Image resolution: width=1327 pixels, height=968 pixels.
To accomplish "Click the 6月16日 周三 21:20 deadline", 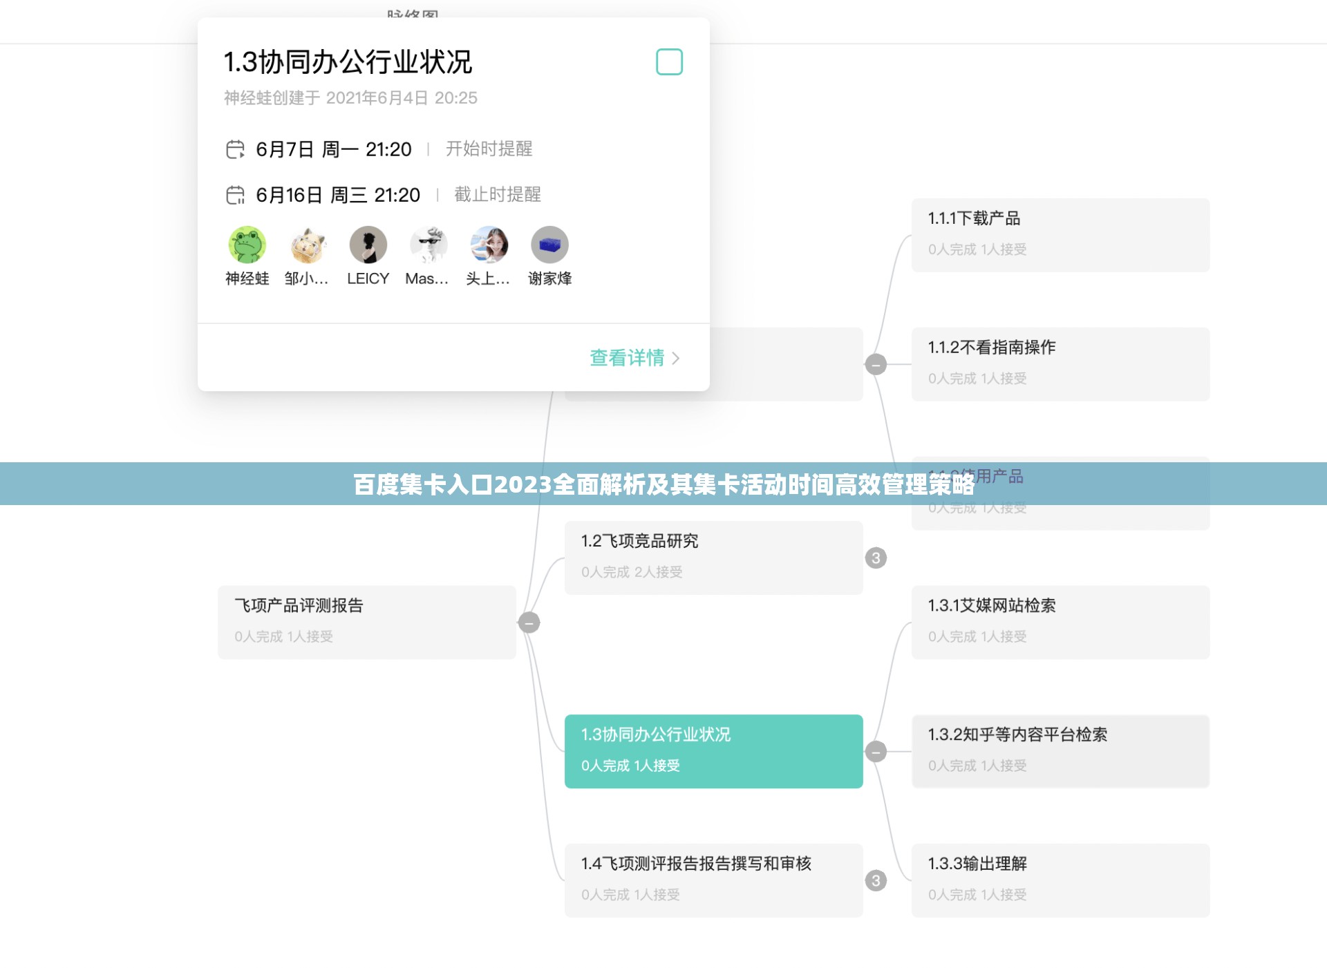I will click(338, 196).
